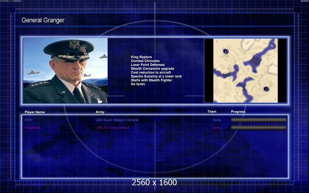Select the Stealth Comanche upgrade line
Viewport: 309px width, 193px height.
point(153,69)
